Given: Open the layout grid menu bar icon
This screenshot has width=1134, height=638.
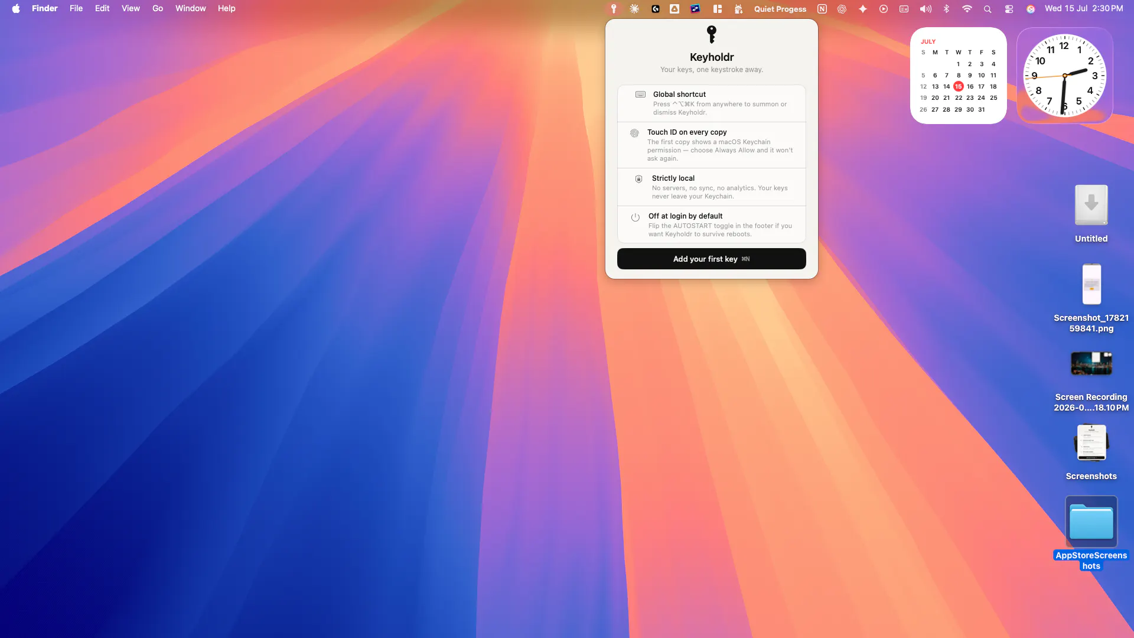Looking at the screenshot, I should click(x=718, y=9).
